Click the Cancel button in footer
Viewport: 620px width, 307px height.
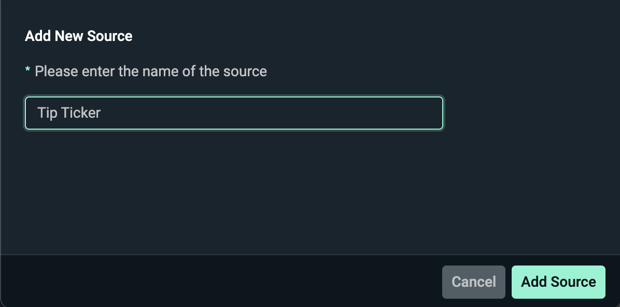point(473,282)
